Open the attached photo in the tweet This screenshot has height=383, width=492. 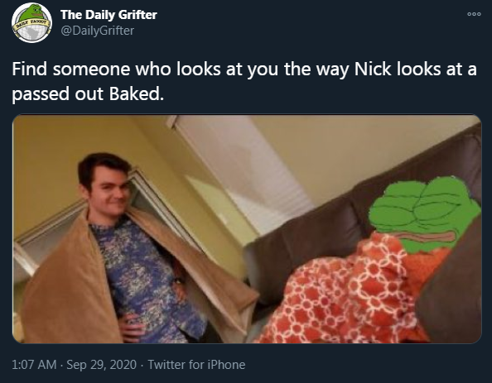[x=247, y=229]
